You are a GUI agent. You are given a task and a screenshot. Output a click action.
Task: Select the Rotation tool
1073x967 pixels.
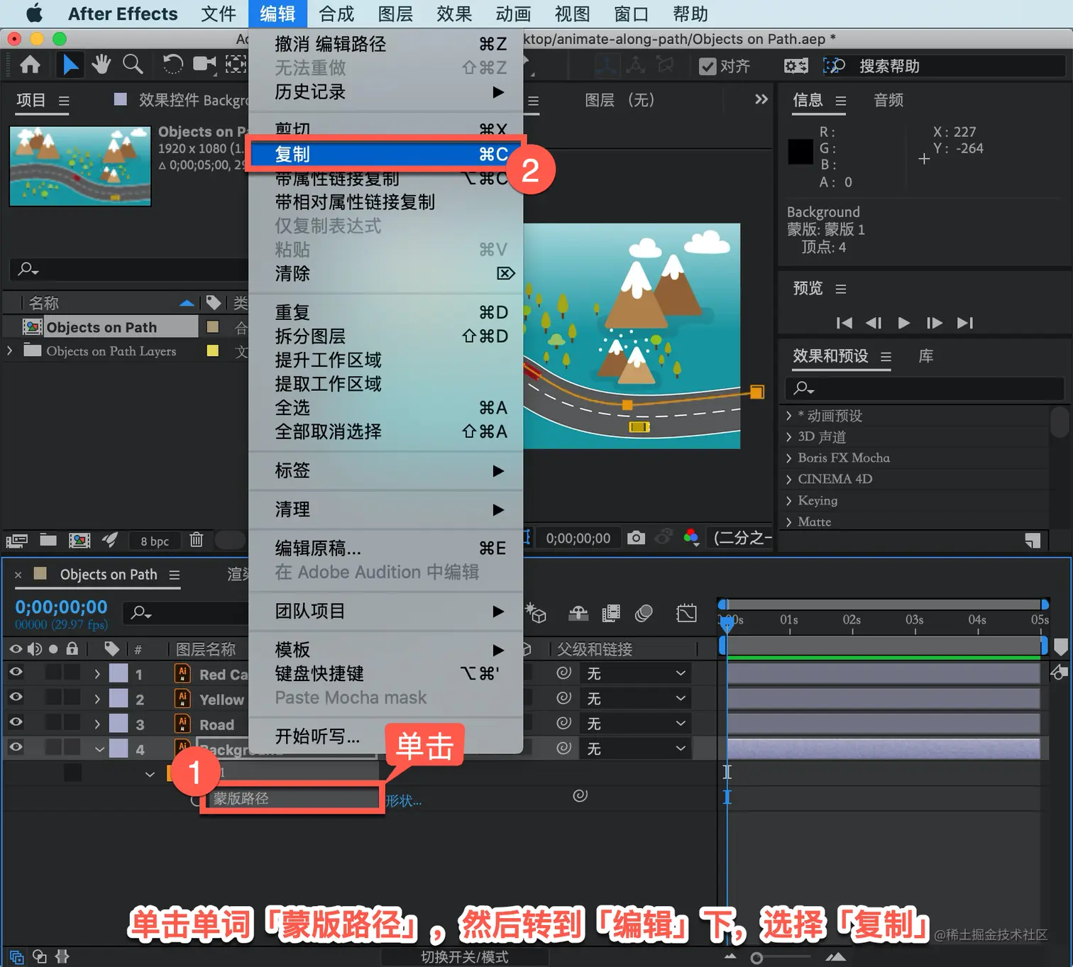click(172, 65)
